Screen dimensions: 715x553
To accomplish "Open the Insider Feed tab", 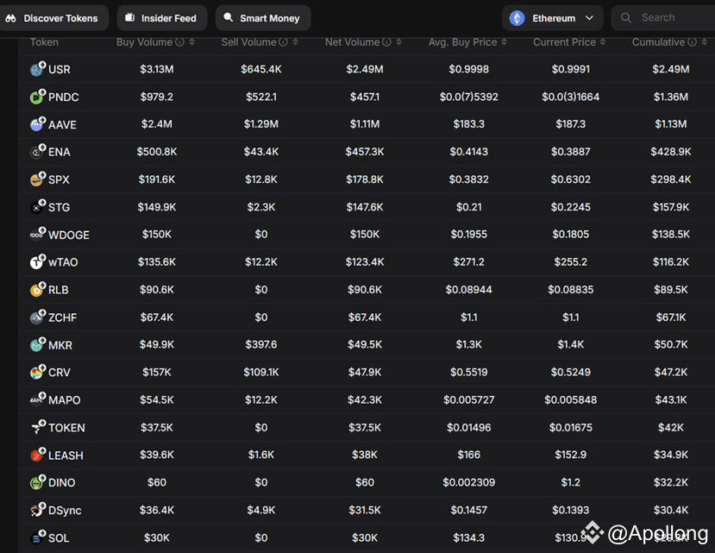I will [x=162, y=18].
